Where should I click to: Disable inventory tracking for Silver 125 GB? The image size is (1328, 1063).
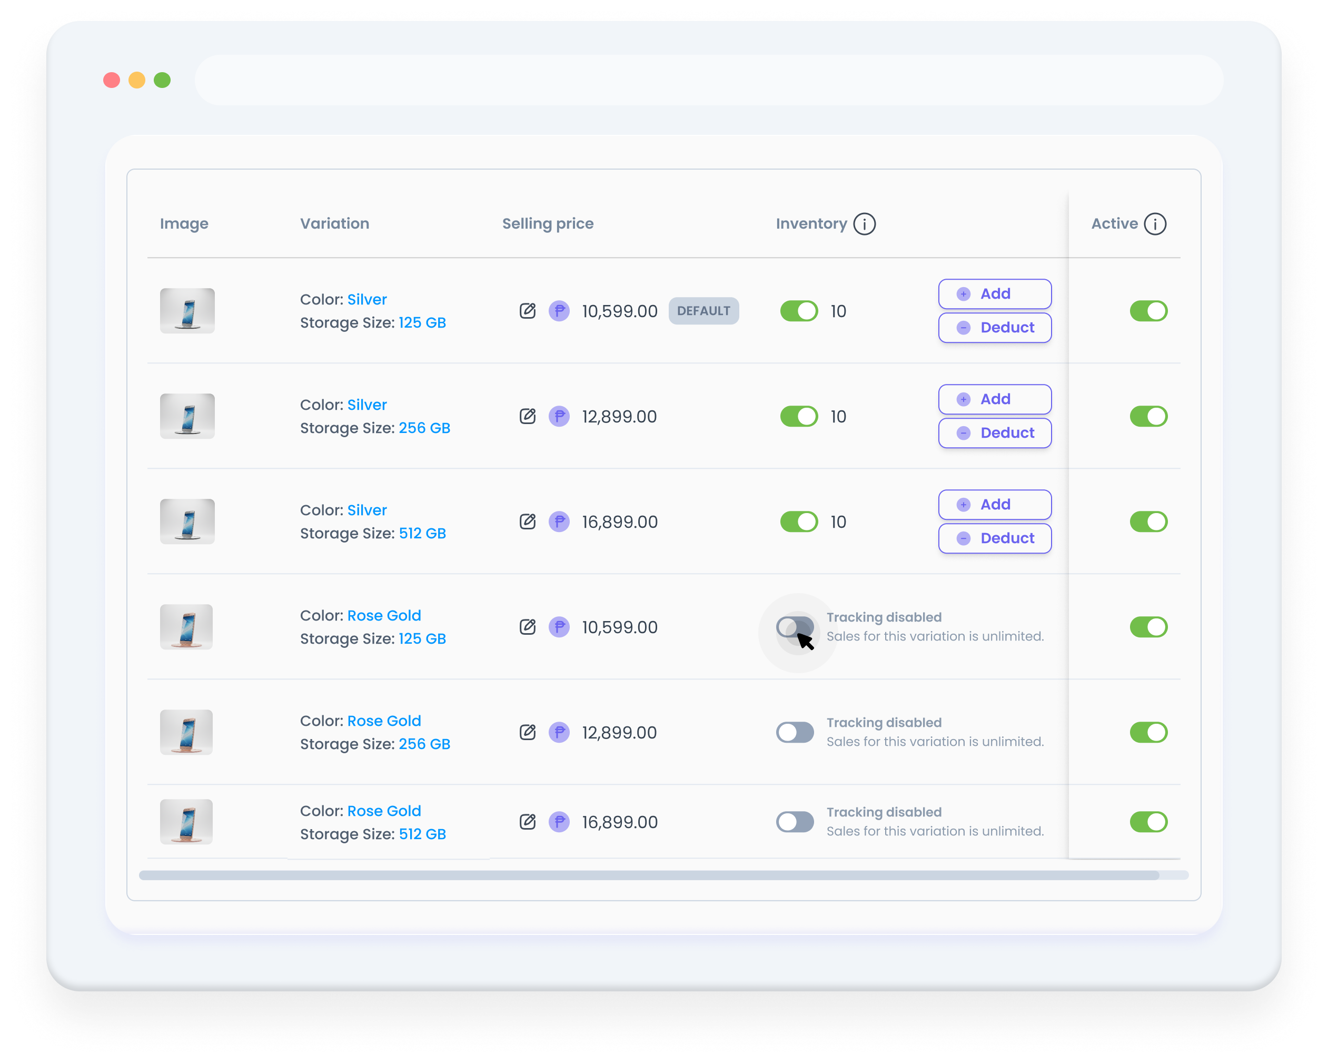coord(798,311)
